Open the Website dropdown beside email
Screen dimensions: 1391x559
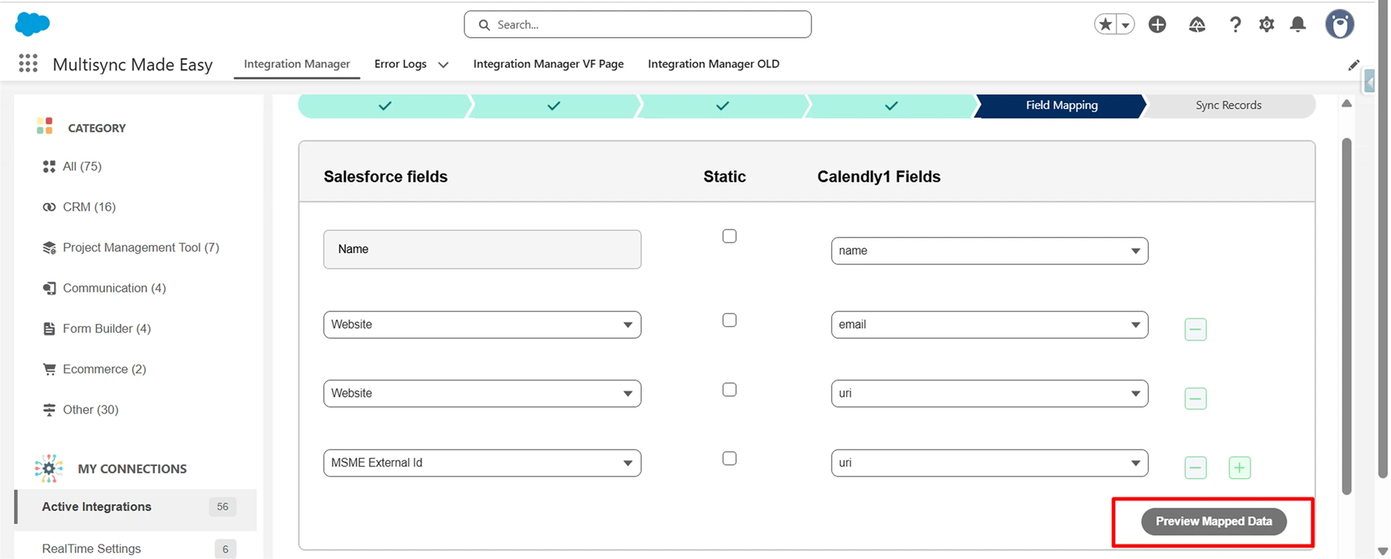click(x=483, y=324)
